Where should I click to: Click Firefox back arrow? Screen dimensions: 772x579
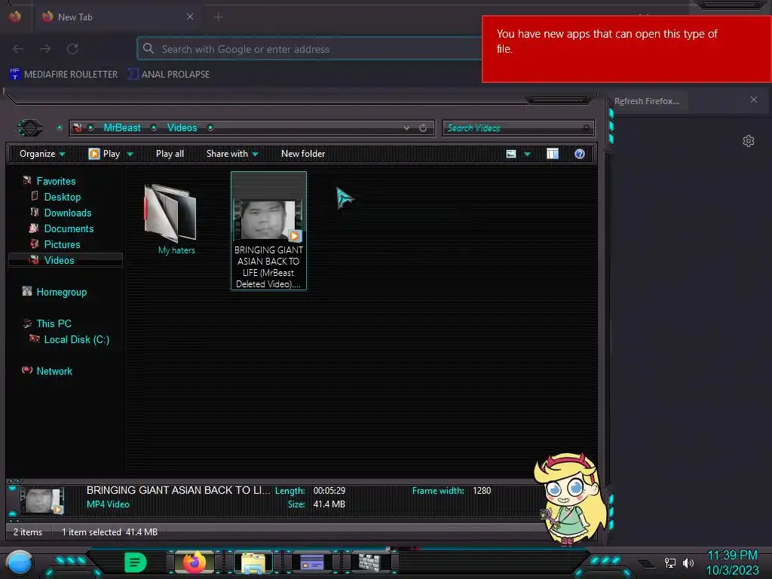click(18, 49)
